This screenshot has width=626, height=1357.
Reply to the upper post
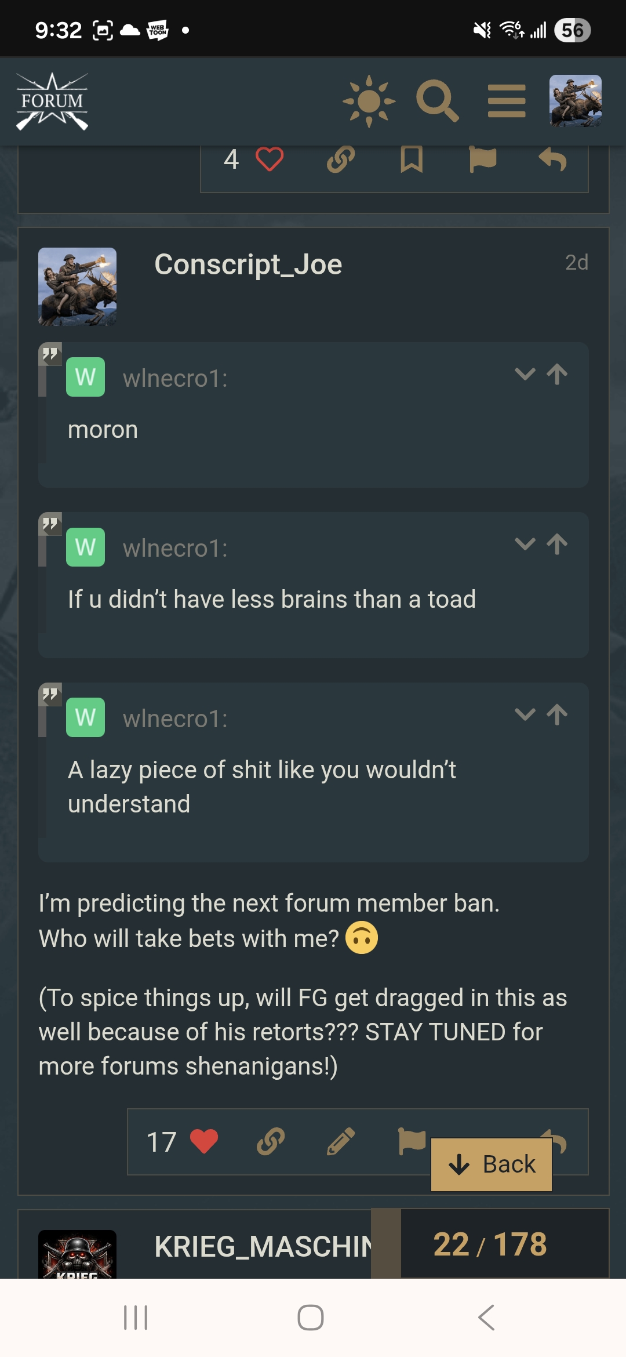552,159
